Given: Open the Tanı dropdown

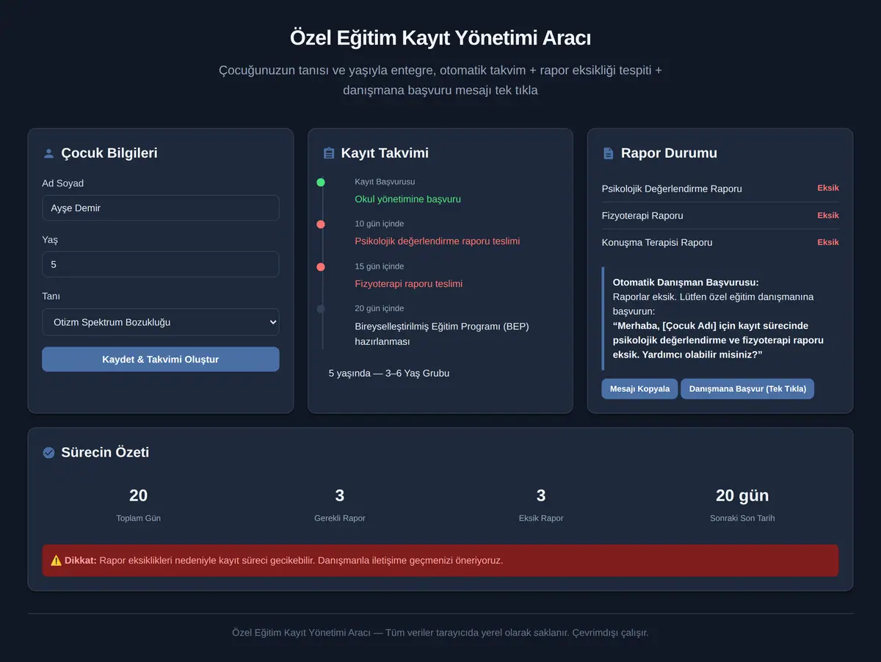Looking at the screenshot, I should click(x=161, y=322).
